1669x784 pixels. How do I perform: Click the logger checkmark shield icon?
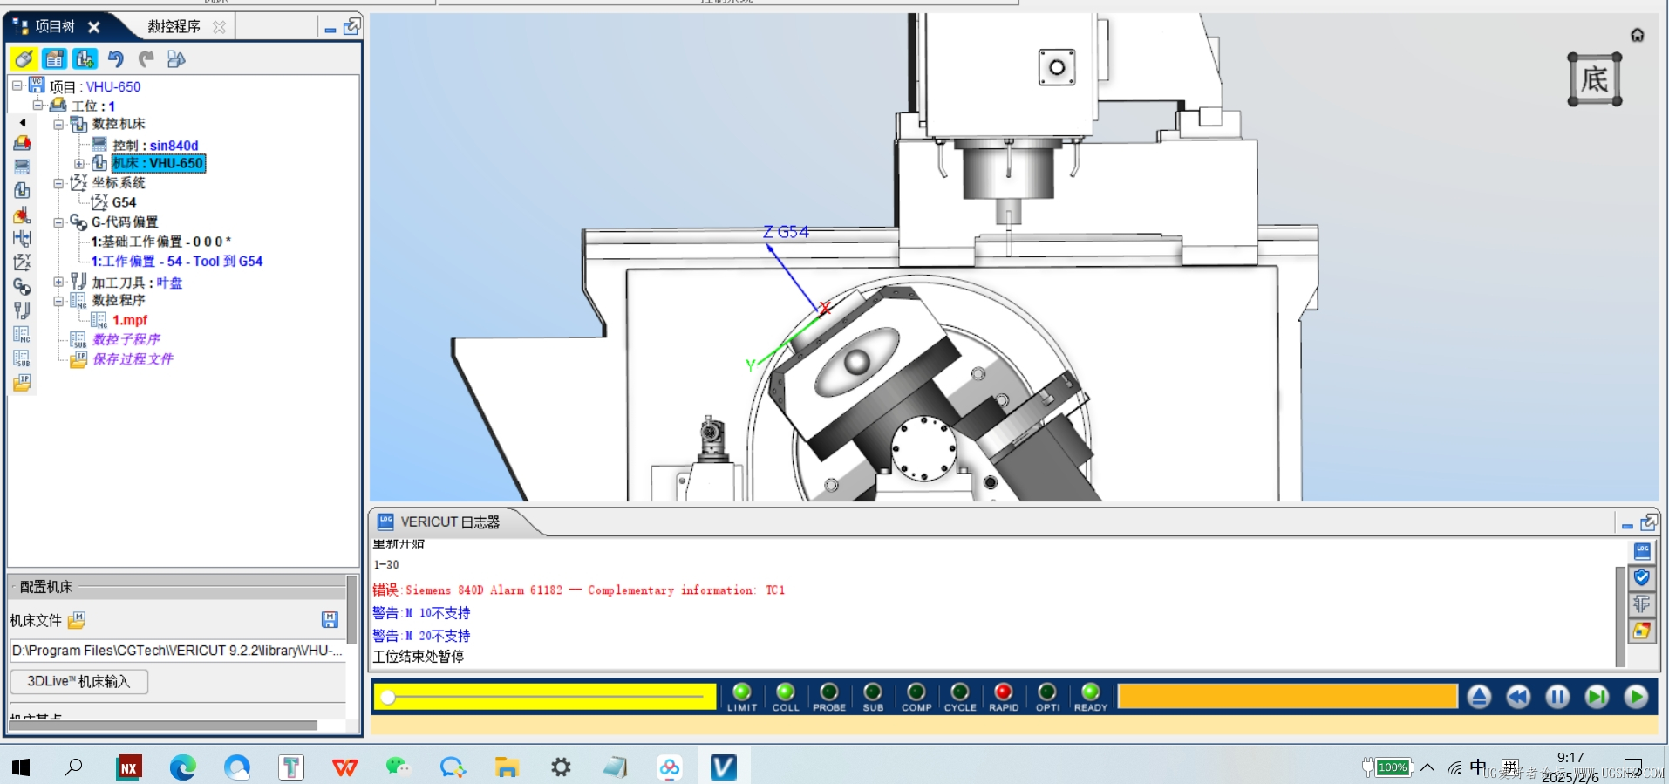point(1642,577)
